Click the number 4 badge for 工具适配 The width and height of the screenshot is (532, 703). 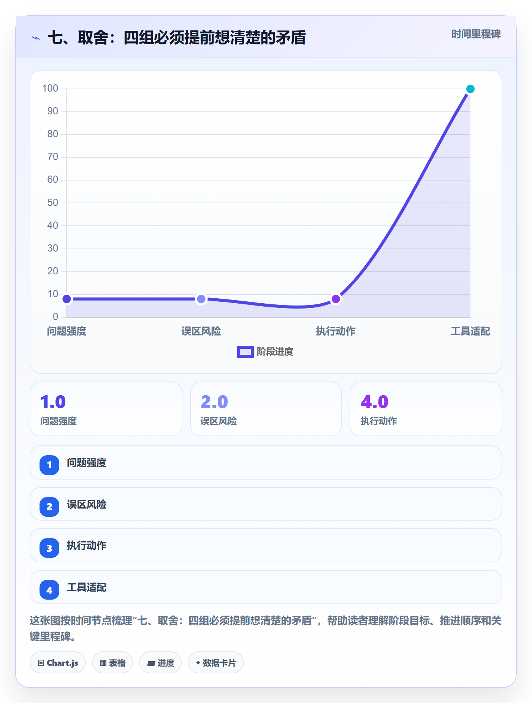(x=49, y=590)
